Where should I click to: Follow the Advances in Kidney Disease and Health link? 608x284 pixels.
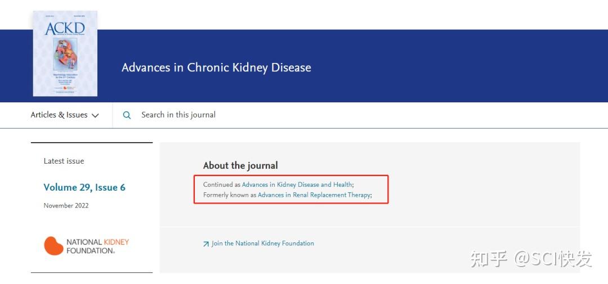[297, 184]
